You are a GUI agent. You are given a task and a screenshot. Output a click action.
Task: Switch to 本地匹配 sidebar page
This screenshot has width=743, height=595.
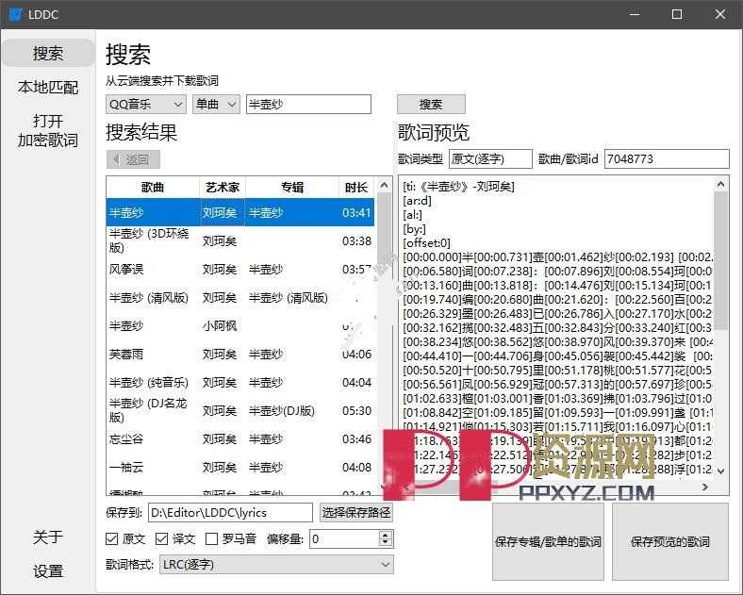[48, 87]
